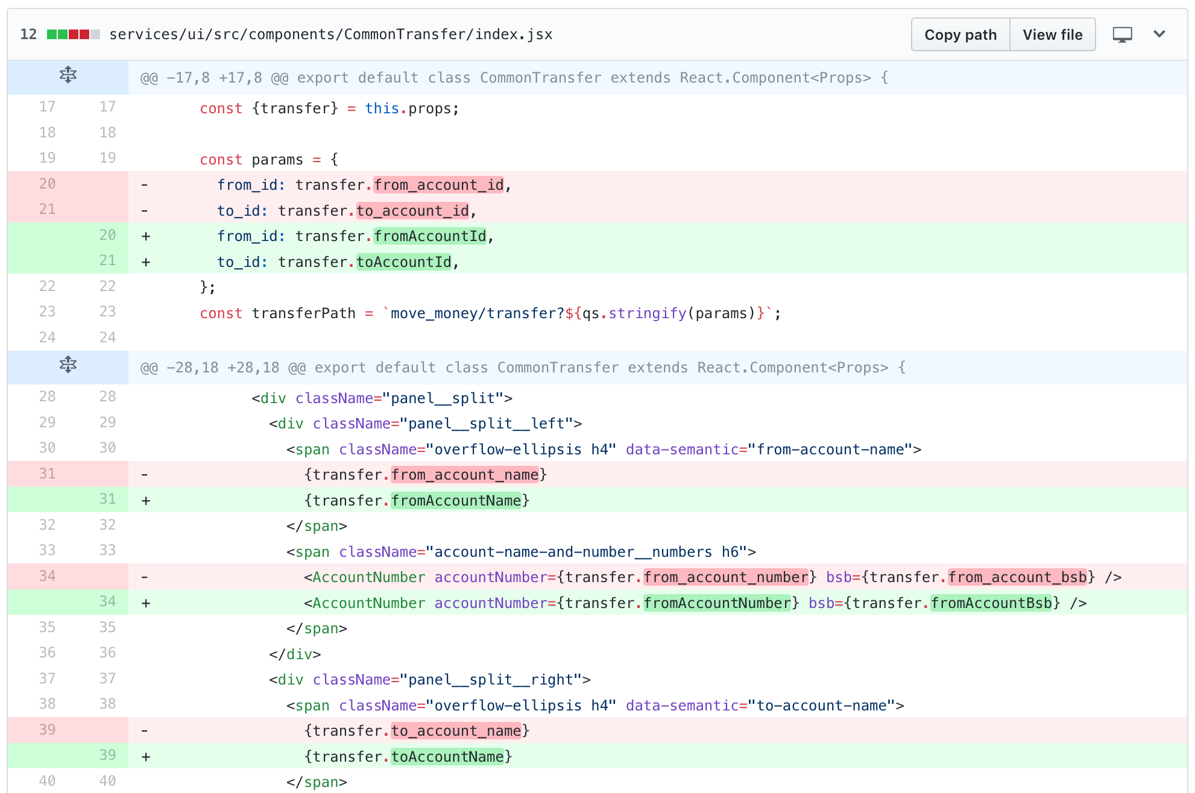Click the highlighted toAccountId token
The width and height of the screenshot is (1195, 793).
[404, 262]
